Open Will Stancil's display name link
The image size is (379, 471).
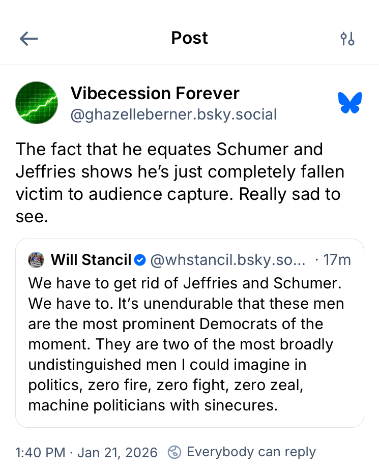pos(91,260)
